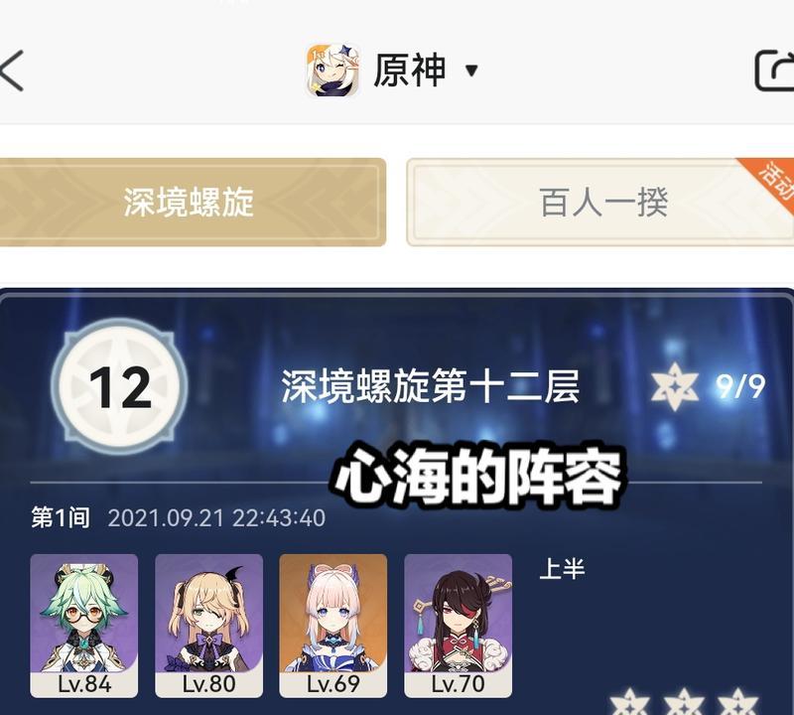Viewport: 794px width, 715px height.
Task: Tap the 第1间 chamber label
Action: [x=61, y=517]
